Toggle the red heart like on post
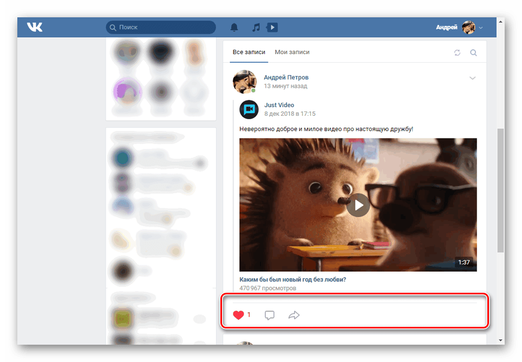522x362 pixels. [x=238, y=315]
